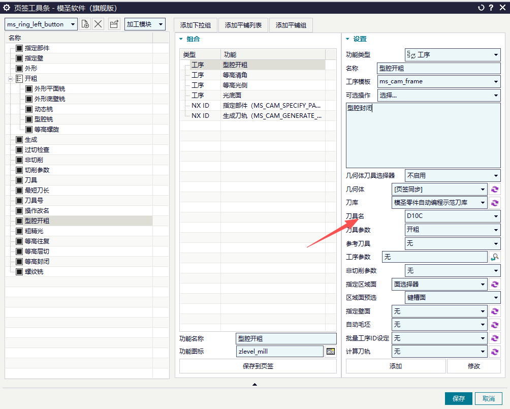Click the search icon beside 工序参数
The height and width of the screenshot is (409, 510).
pyautogui.click(x=495, y=257)
